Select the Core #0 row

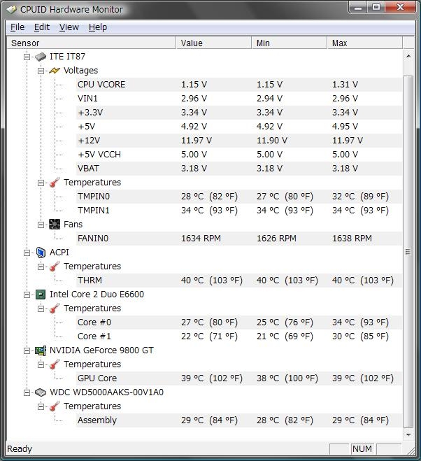point(239,322)
